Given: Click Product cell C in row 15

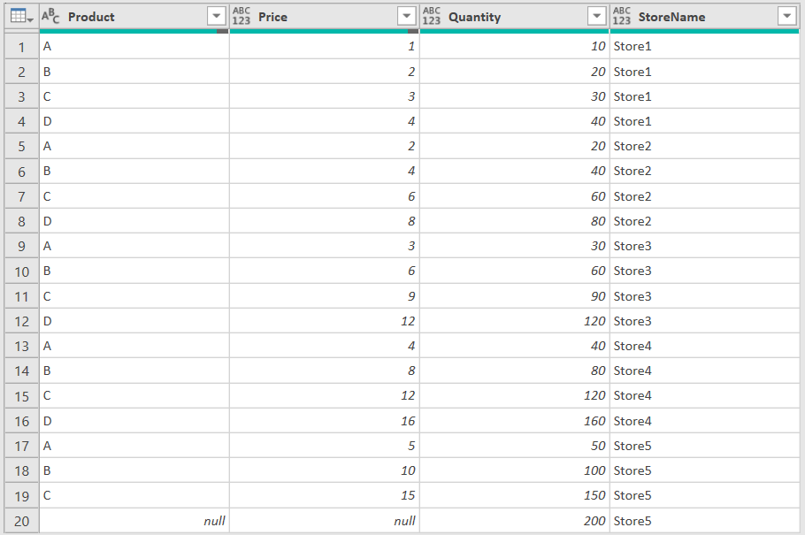Looking at the screenshot, I should [x=134, y=396].
